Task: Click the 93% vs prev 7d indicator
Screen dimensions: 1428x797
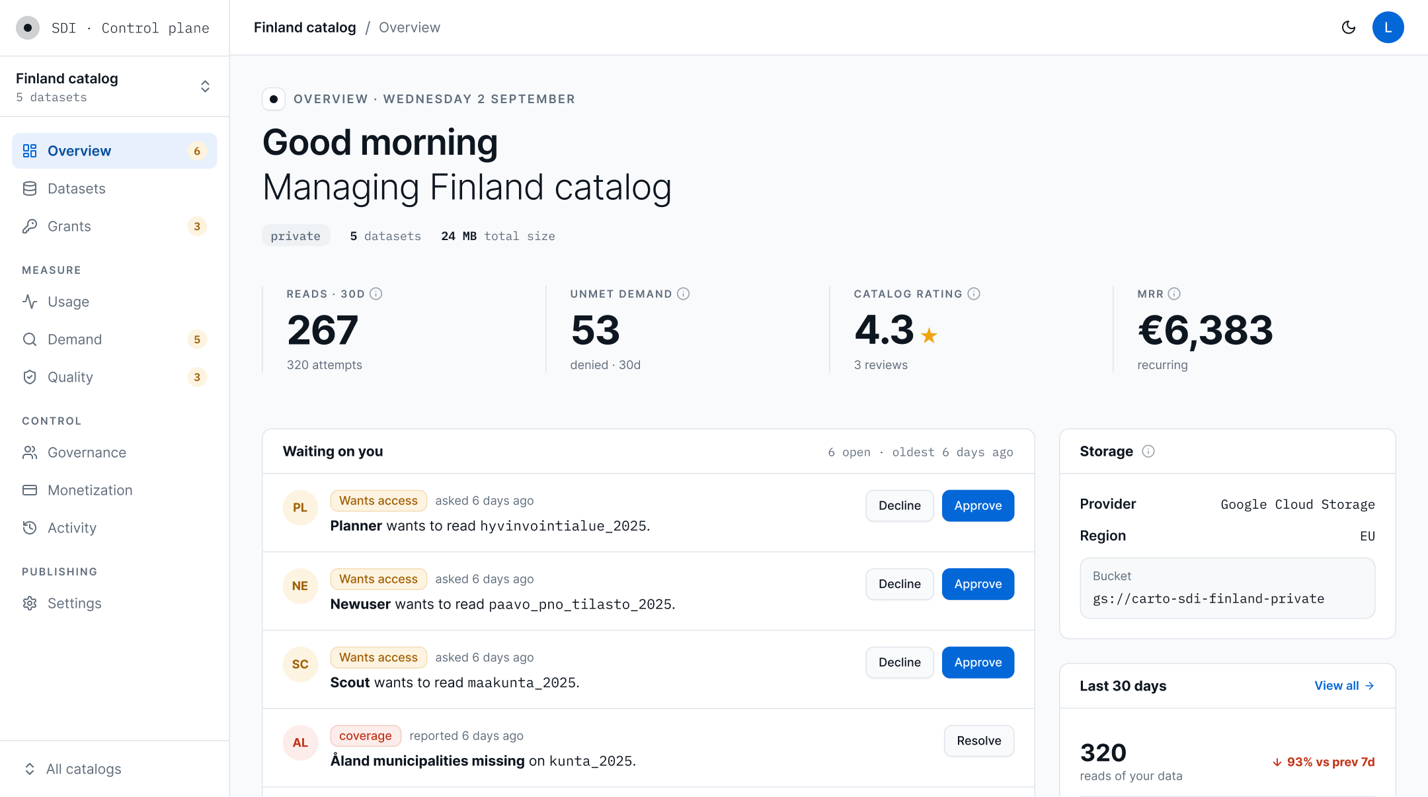Action: click(1324, 762)
